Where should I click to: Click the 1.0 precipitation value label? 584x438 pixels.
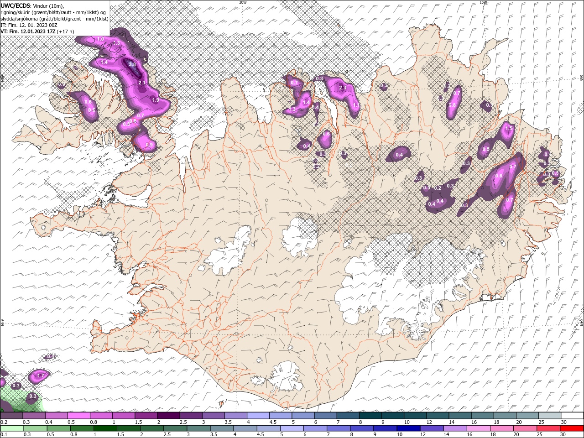pos(100,39)
